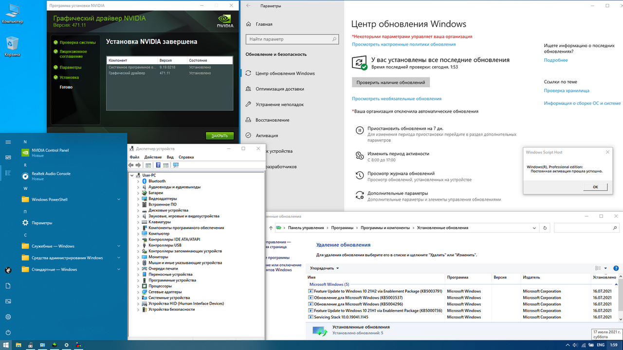
Task: Click Проверить наличие обновлений button
Action: point(391,83)
